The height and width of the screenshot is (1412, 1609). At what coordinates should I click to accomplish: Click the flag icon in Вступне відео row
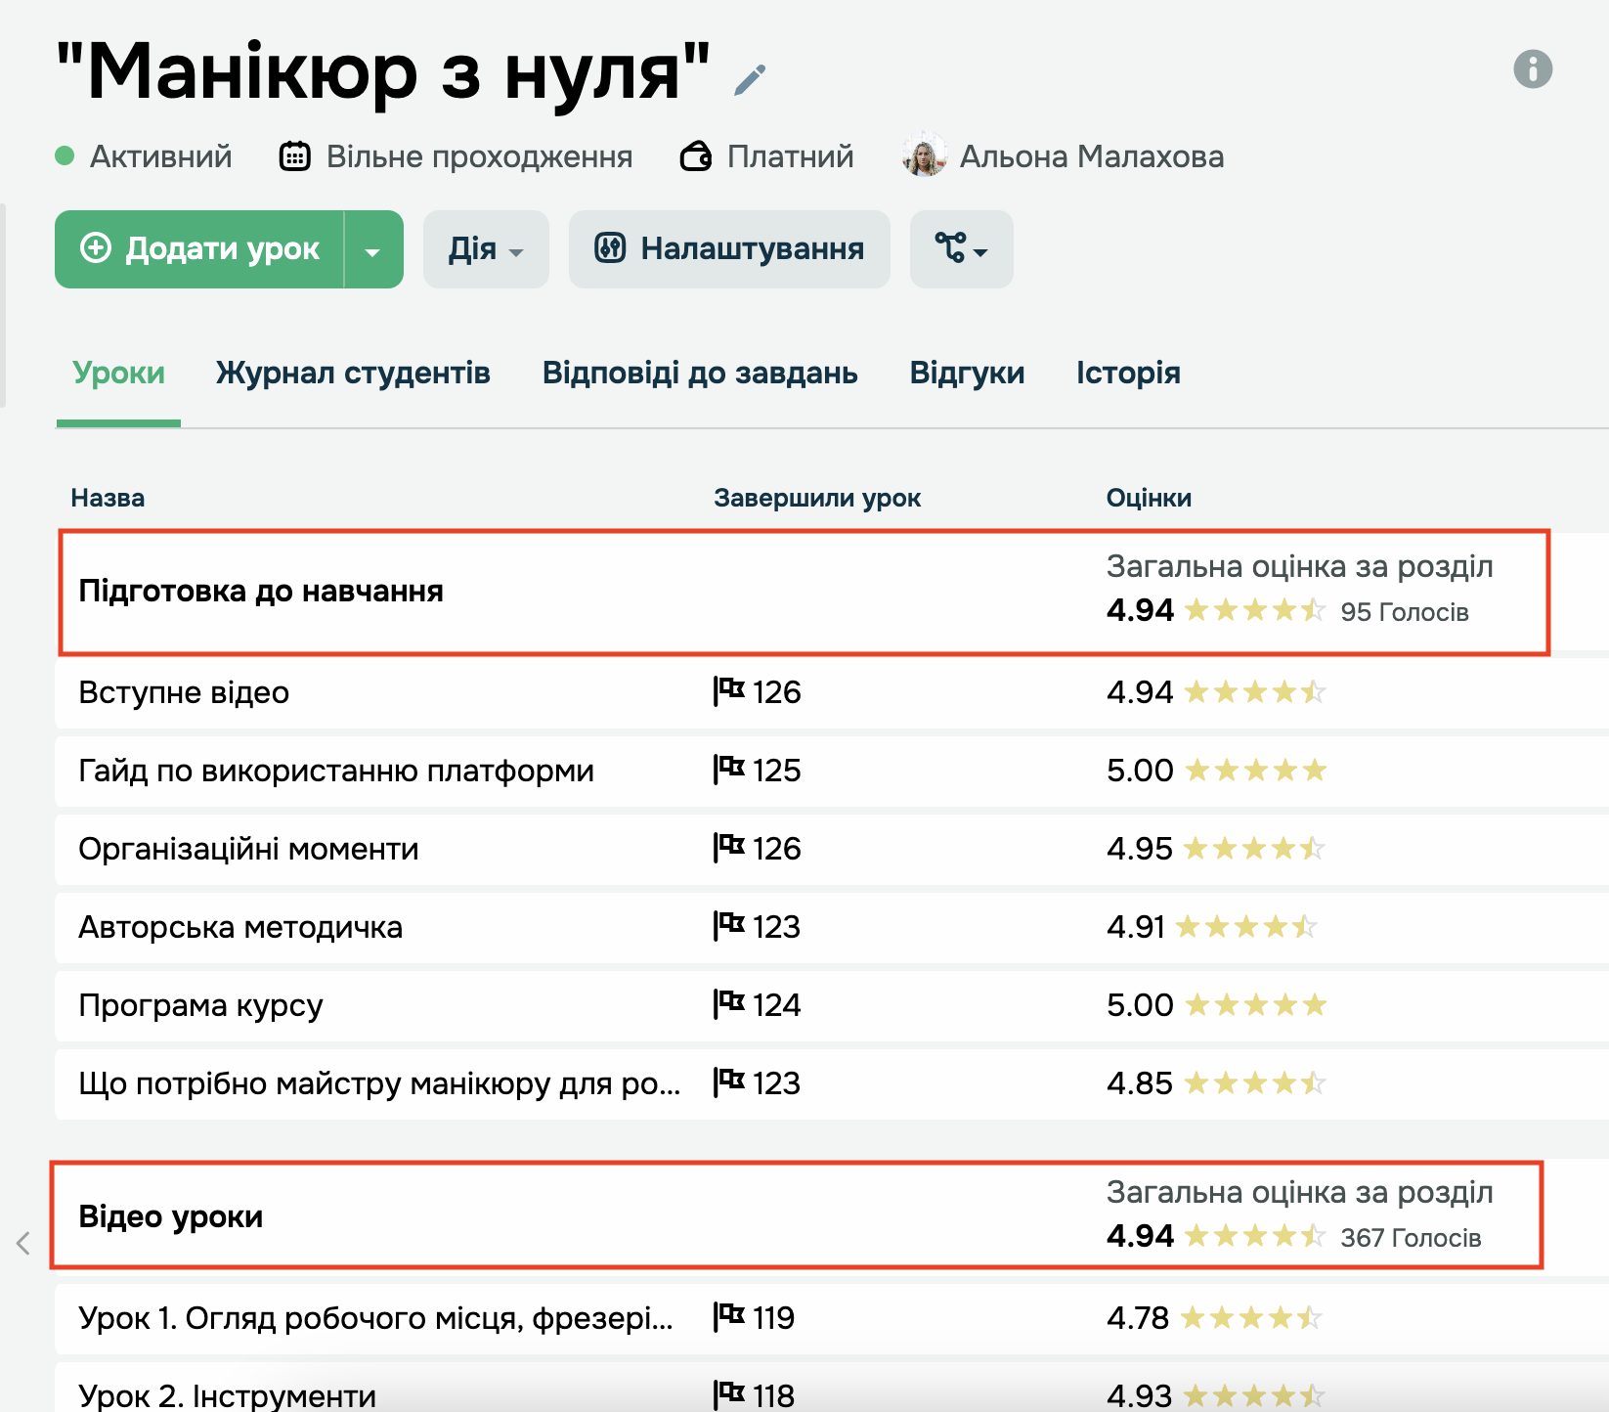(x=728, y=691)
